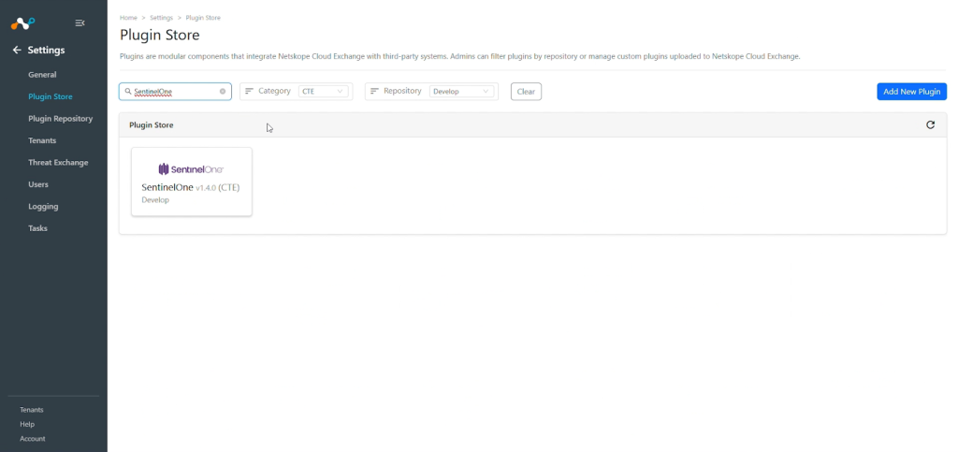Screen dimensions: 958x452
Task: Click the Plugin Store panel header text
Action: pyautogui.click(x=152, y=125)
